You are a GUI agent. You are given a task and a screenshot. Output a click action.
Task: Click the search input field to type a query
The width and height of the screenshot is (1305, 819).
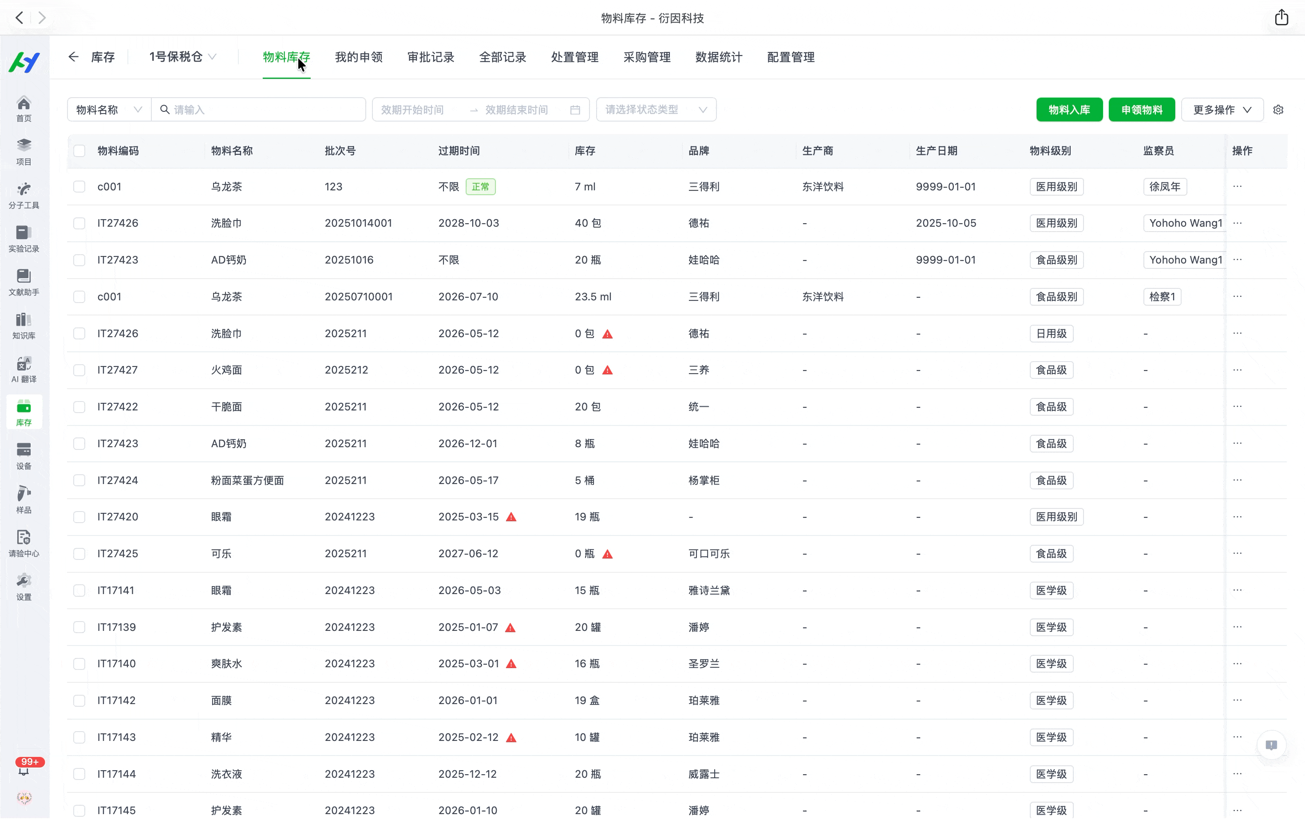click(259, 110)
